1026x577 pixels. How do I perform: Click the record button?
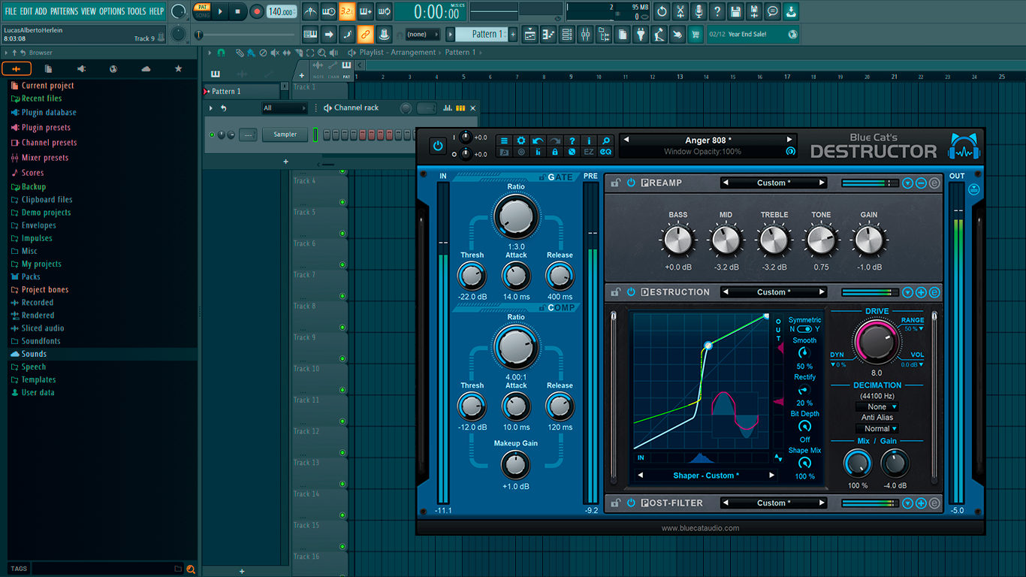coord(257,11)
